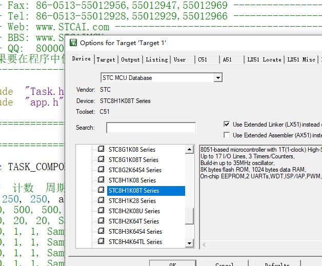Click Fax number line in editor comment

(x=117, y=5)
